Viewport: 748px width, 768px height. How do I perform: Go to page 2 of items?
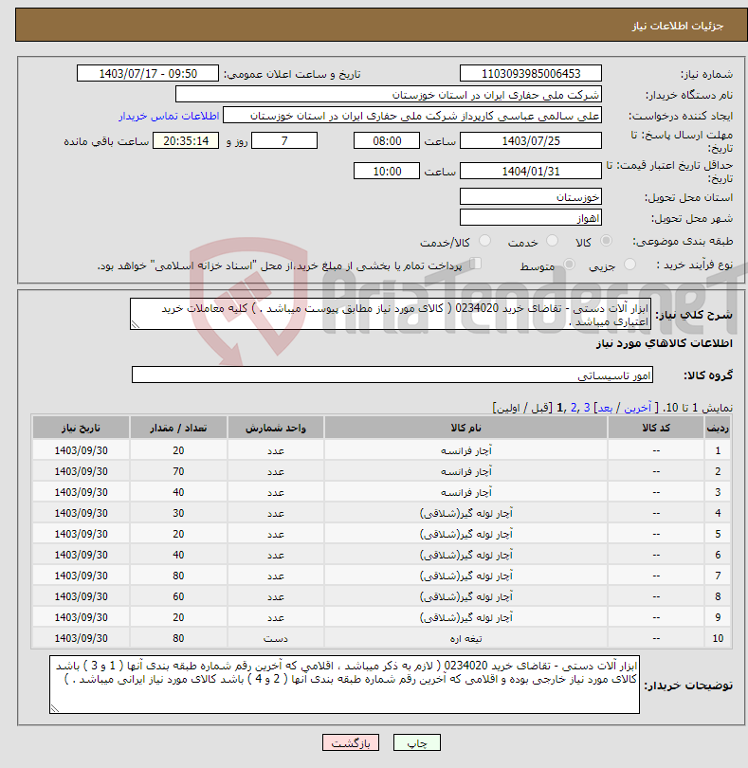click(x=574, y=408)
